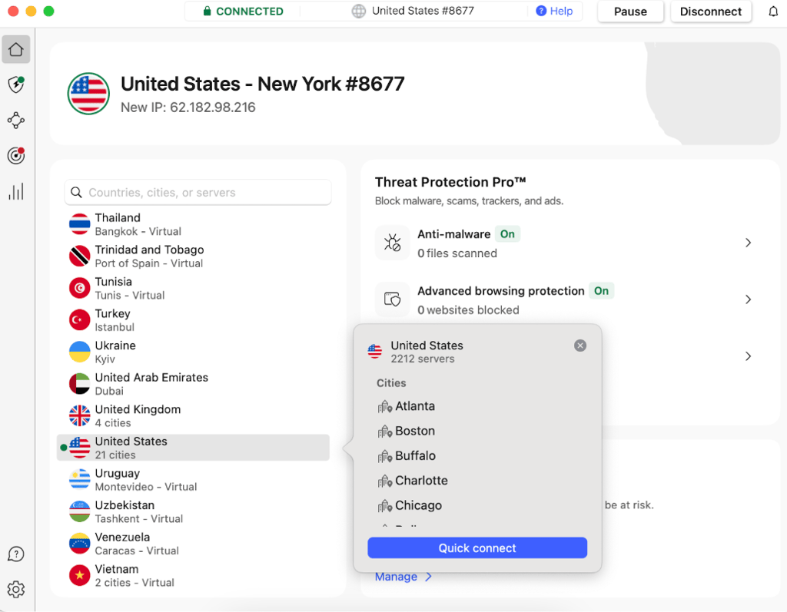Click the Uzbekistan flag icon
This screenshot has width=787, height=612.
coord(79,511)
